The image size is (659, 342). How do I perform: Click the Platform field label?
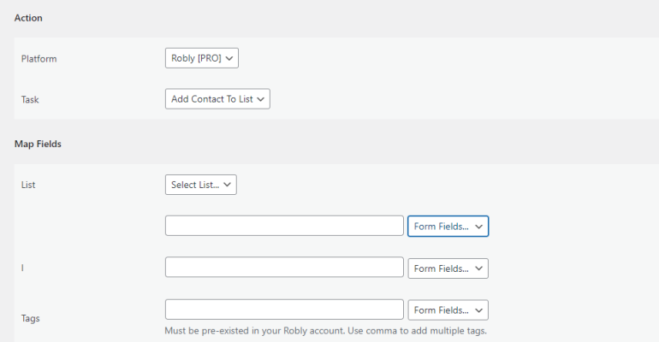pyautogui.click(x=39, y=59)
